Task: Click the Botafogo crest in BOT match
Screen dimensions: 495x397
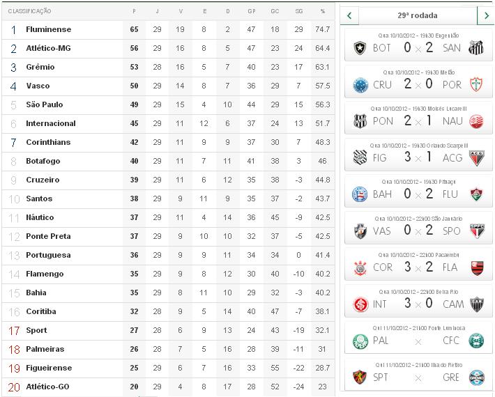Action: 360,47
